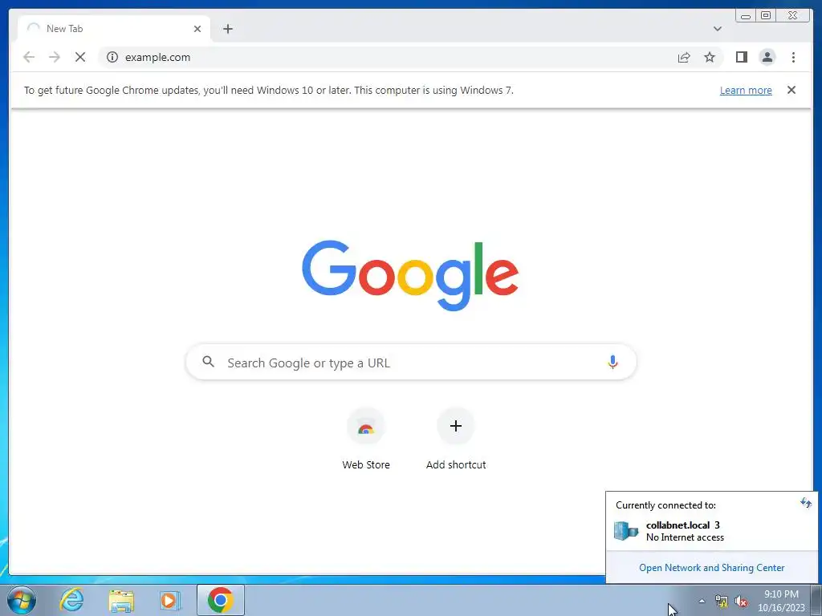Viewport: 822px width, 616px height.
Task: Click the magnifier icon in search box
Action: pos(208,362)
